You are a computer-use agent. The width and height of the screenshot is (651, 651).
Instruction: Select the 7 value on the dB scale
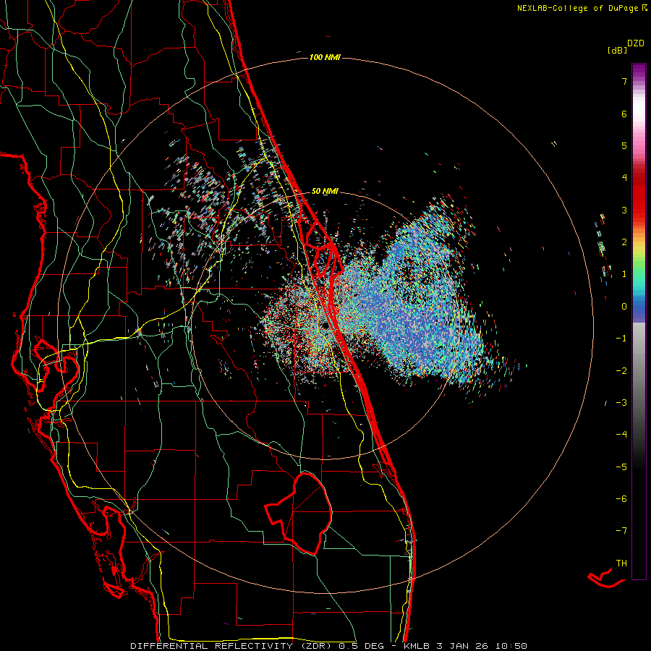click(x=624, y=81)
